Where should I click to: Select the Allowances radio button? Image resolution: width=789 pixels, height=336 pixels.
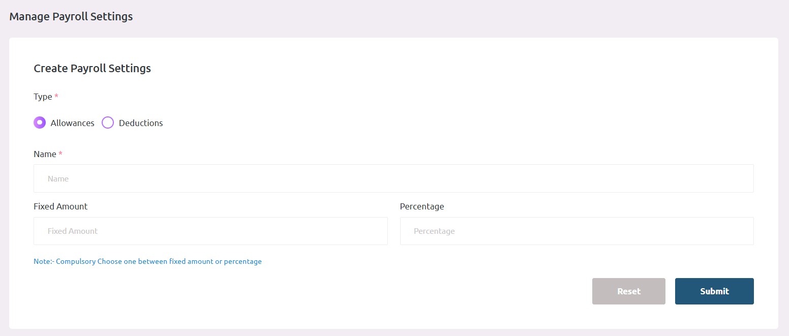click(40, 123)
